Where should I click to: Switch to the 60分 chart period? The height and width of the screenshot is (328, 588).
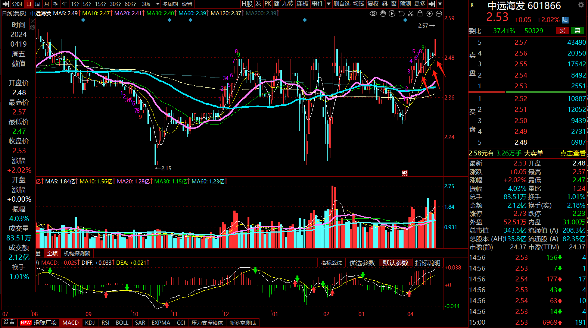[x=130, y=4]
